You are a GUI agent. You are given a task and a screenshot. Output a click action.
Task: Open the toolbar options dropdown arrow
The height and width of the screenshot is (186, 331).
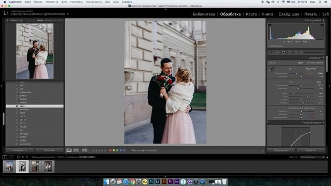click(263, 150)
